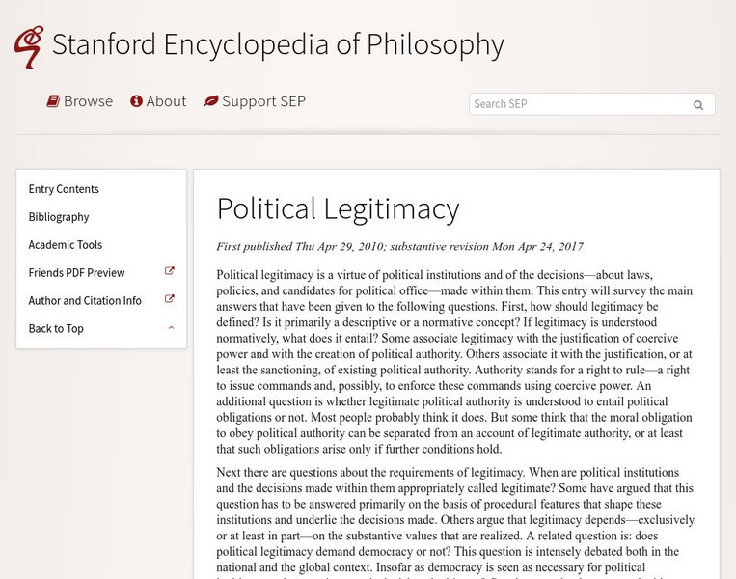
Task: Click the Stanford Encyclopedia of Philosophy title
Action: pyautogui.click(x=278, y=45)
